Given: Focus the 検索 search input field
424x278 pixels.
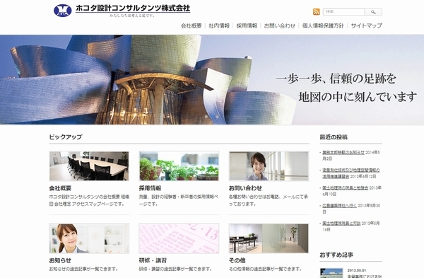Looking at the screenshot, I should (343, 12).
